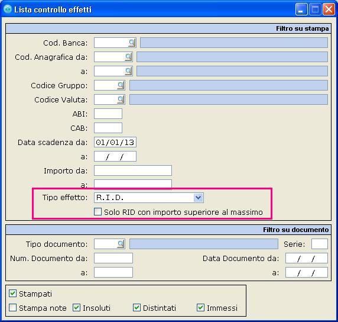The width and height of the screenshot is (338, 322).
Task: Click the Data scadenza da date field
Action: [x=115, y=142]
